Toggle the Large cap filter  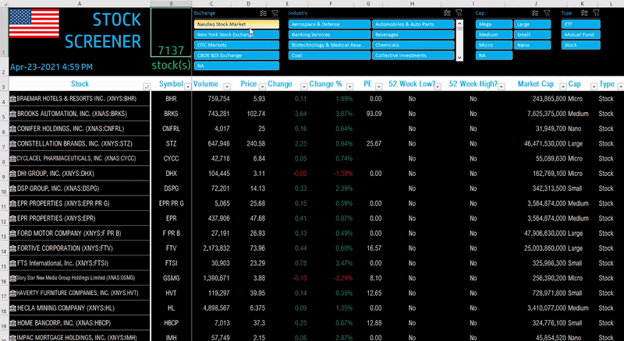click(x=533, y=24)
